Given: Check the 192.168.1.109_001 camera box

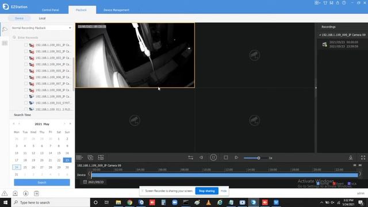Looking at the screenshot, I should 26,45.
